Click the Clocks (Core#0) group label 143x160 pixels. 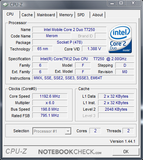pos(23,89)
